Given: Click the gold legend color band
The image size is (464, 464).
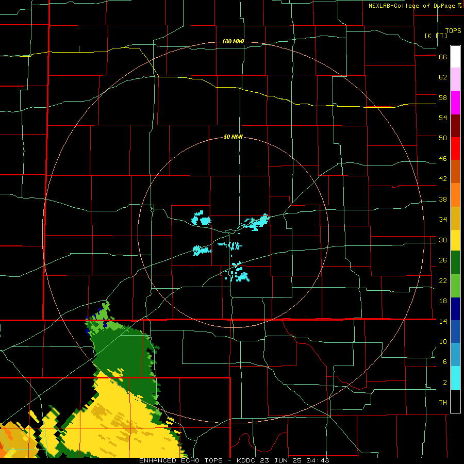Looking at the screenshot, I should click(x=455, y=218).
